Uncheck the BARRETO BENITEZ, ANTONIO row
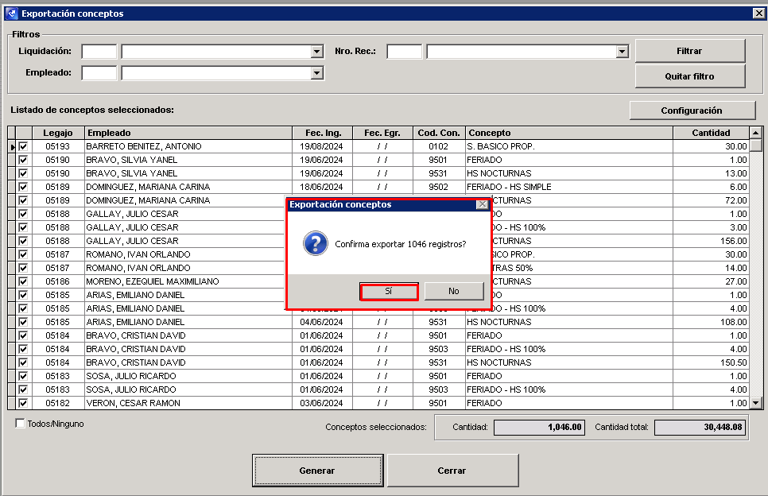768x496 pixels. click(23, 146)
